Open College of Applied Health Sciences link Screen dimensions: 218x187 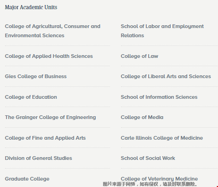tap(49, 56)
